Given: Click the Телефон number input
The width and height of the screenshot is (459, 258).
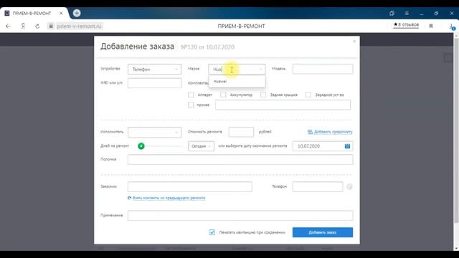Looking at the screenshot, I should [x=318, y=186].
